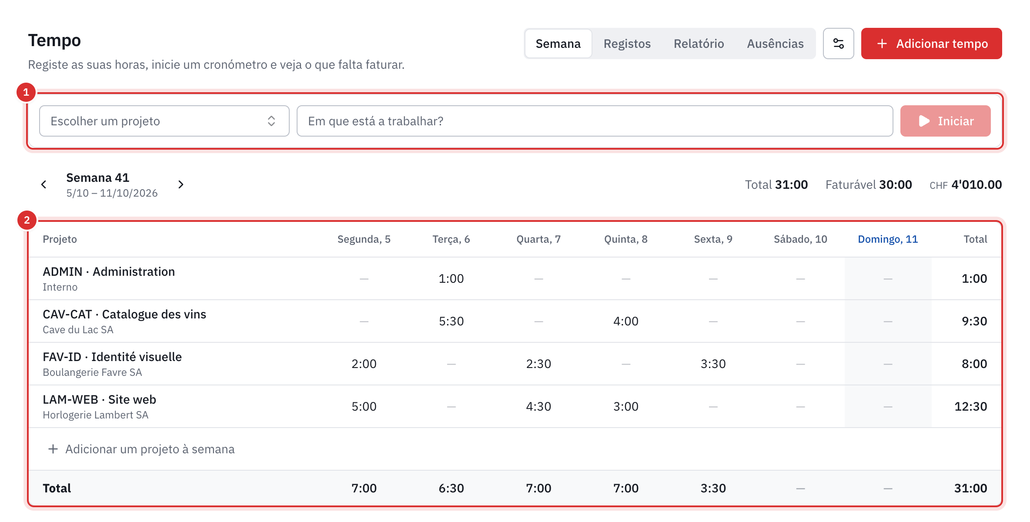Image resolution: width=1030 pixels, height=522 pixels.
Task: Go to next week arrow
Action: [x=181, y=185]
